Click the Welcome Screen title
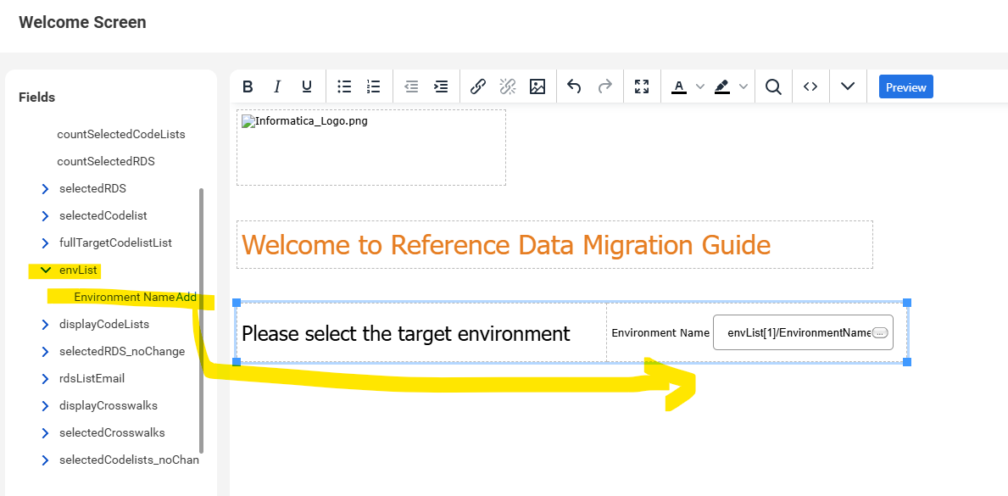 [82, 23]
